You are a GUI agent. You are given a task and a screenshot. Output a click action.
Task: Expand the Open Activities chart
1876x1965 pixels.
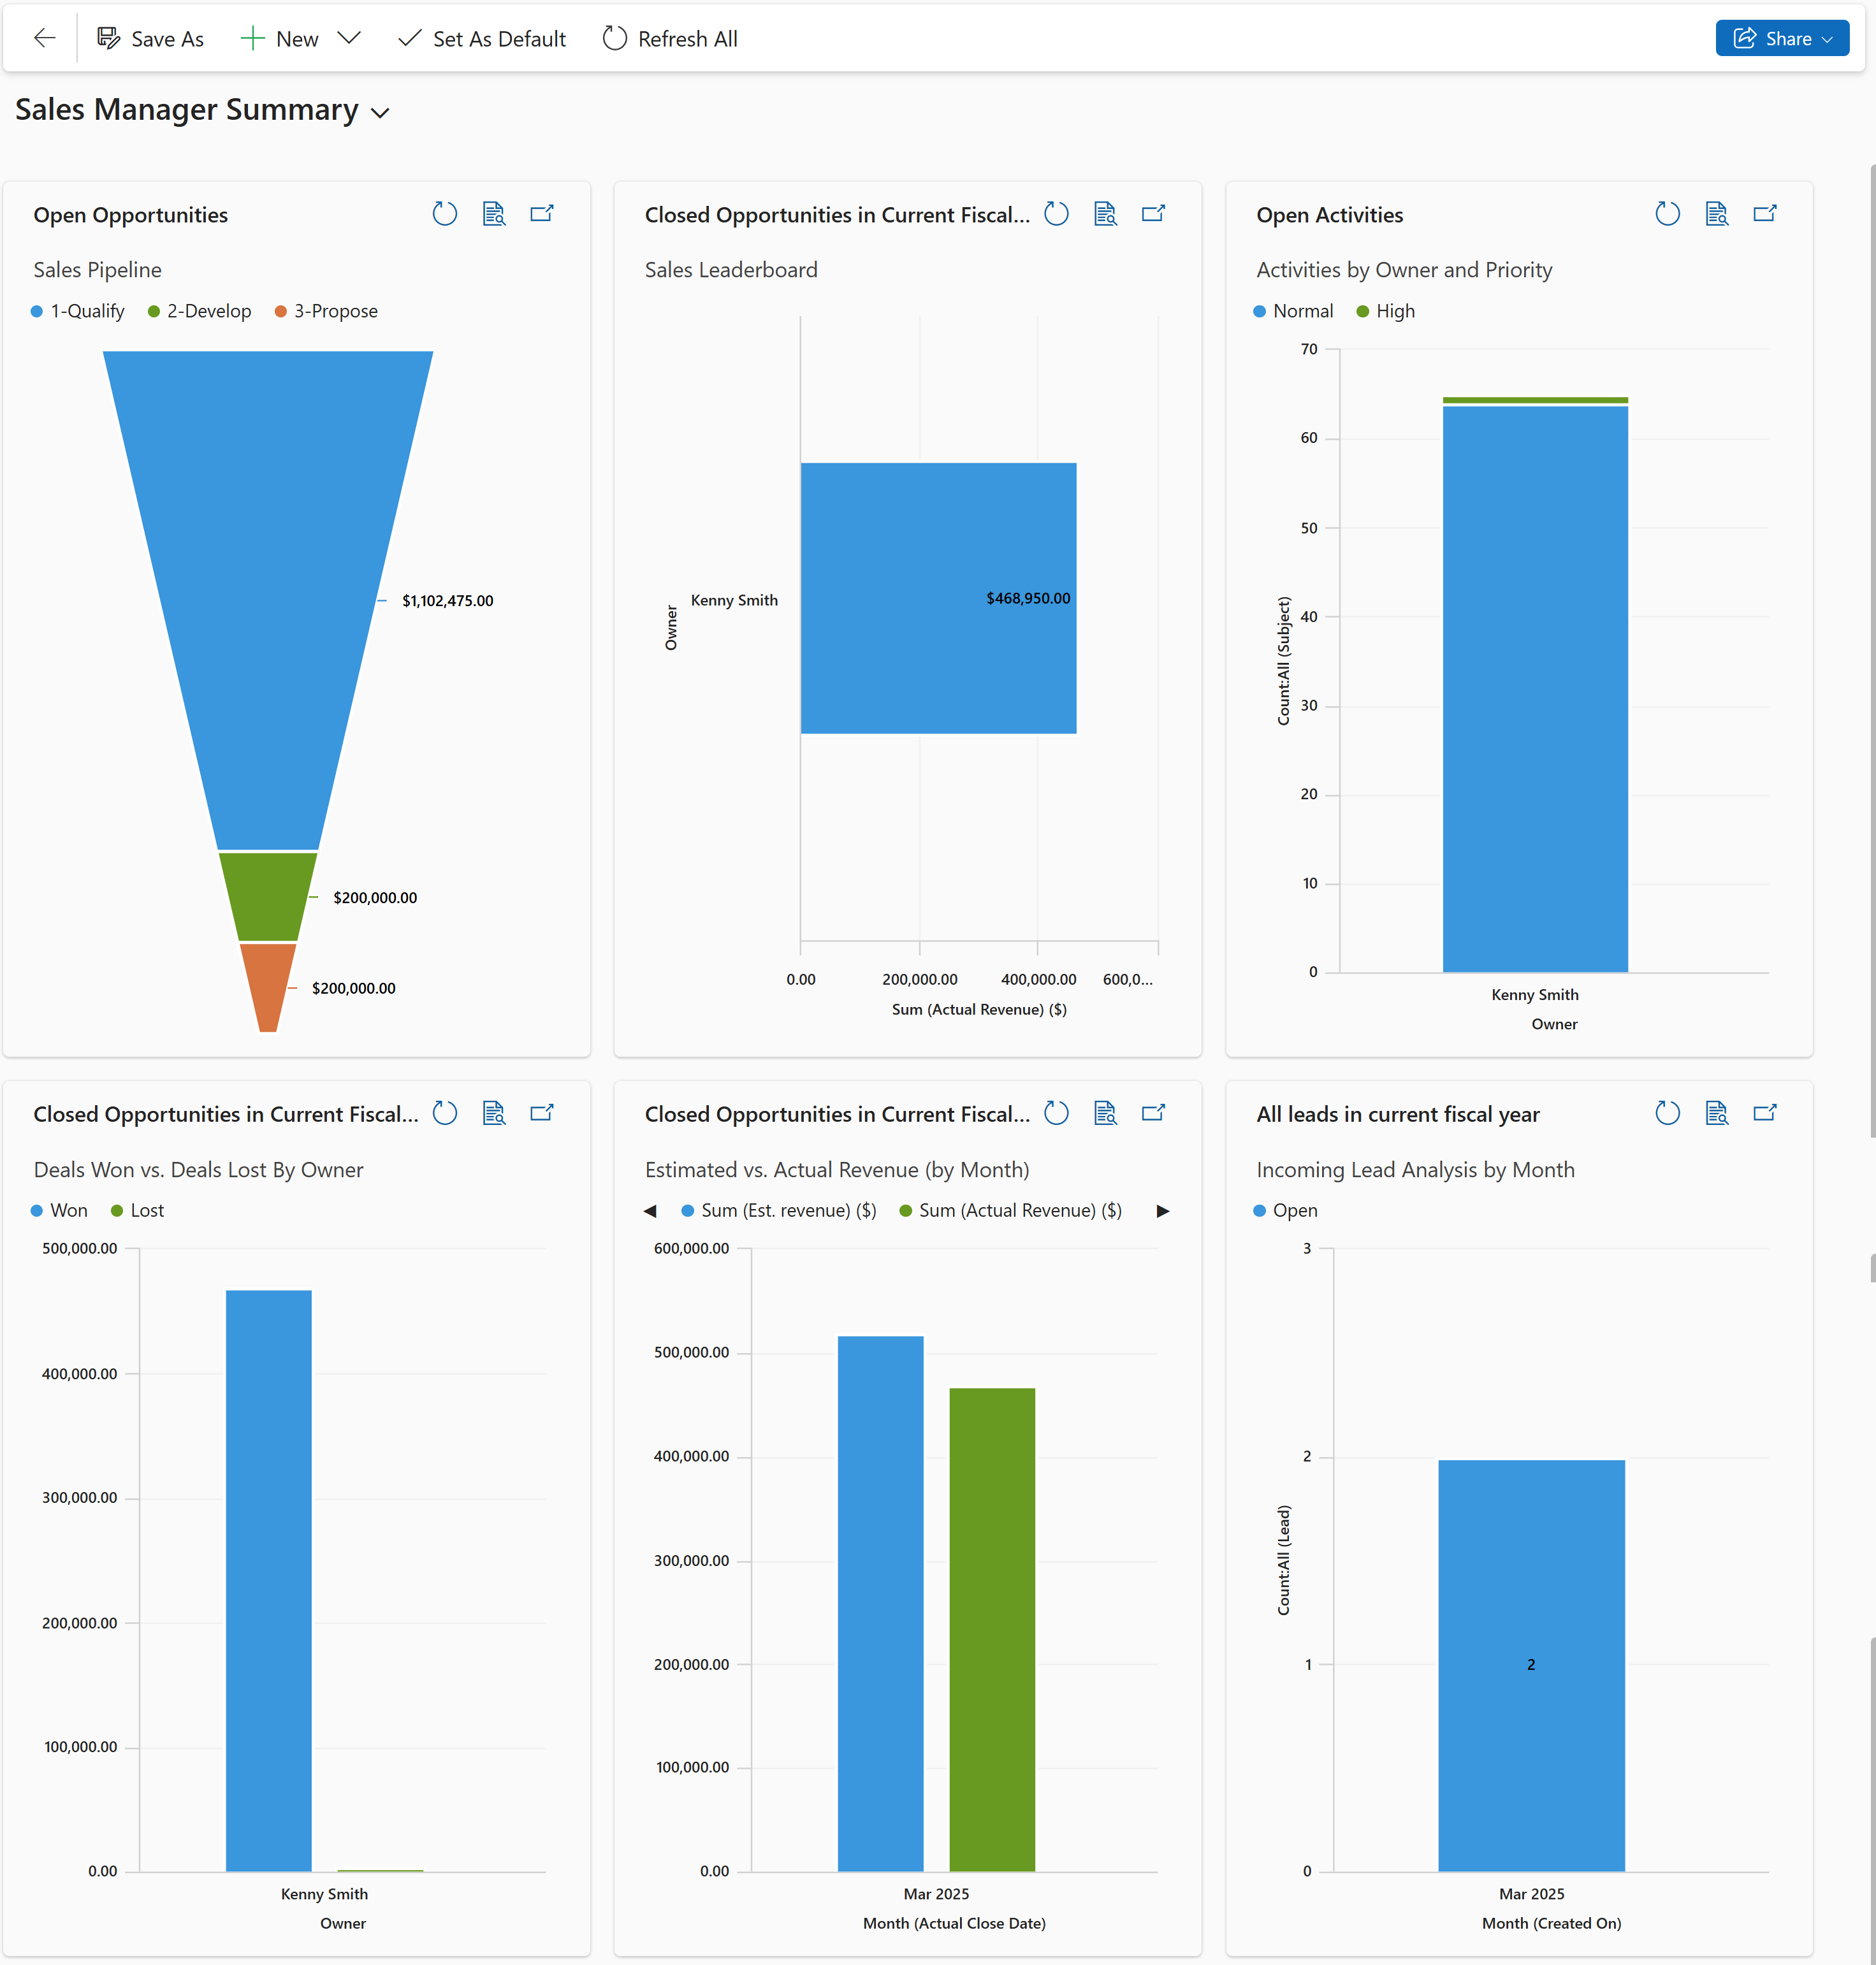pos(1765,213)
